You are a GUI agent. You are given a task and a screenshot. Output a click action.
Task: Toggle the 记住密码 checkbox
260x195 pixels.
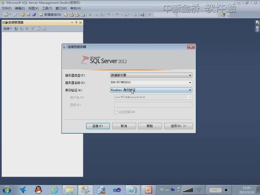coord(116,112)
